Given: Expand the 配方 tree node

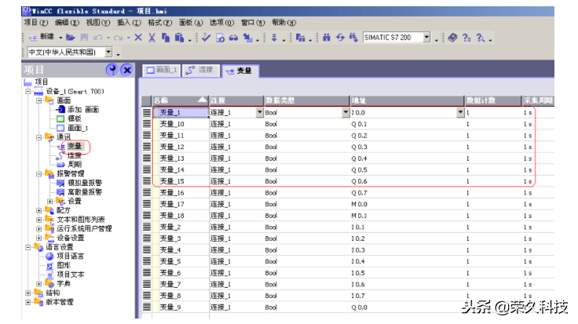Looking at the screenshot, I should coord(40,210).
